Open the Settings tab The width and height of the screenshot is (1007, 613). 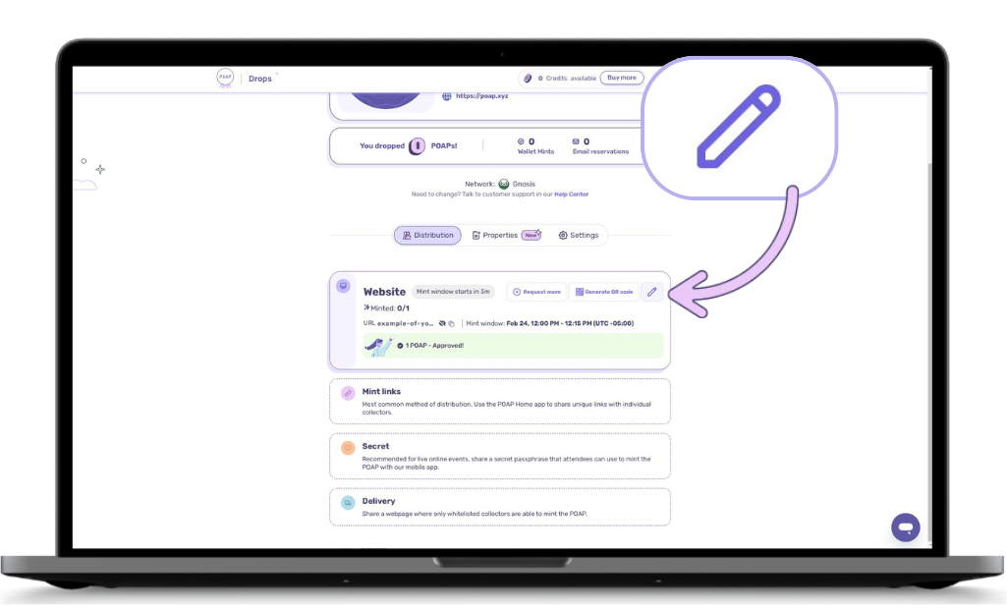pos(579,235)
